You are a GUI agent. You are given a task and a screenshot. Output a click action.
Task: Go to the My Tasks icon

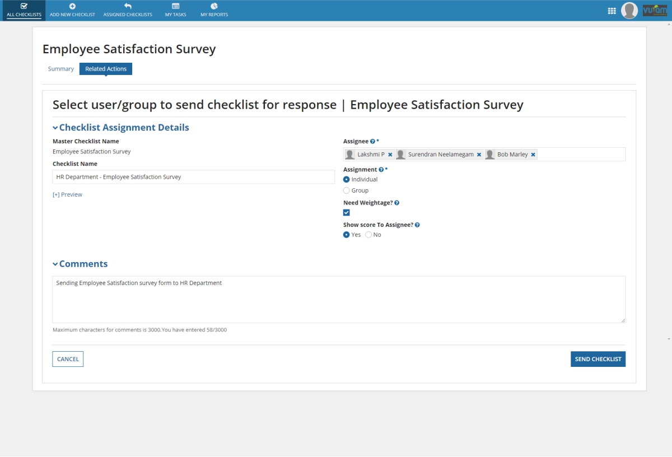[x=175, y=6]
